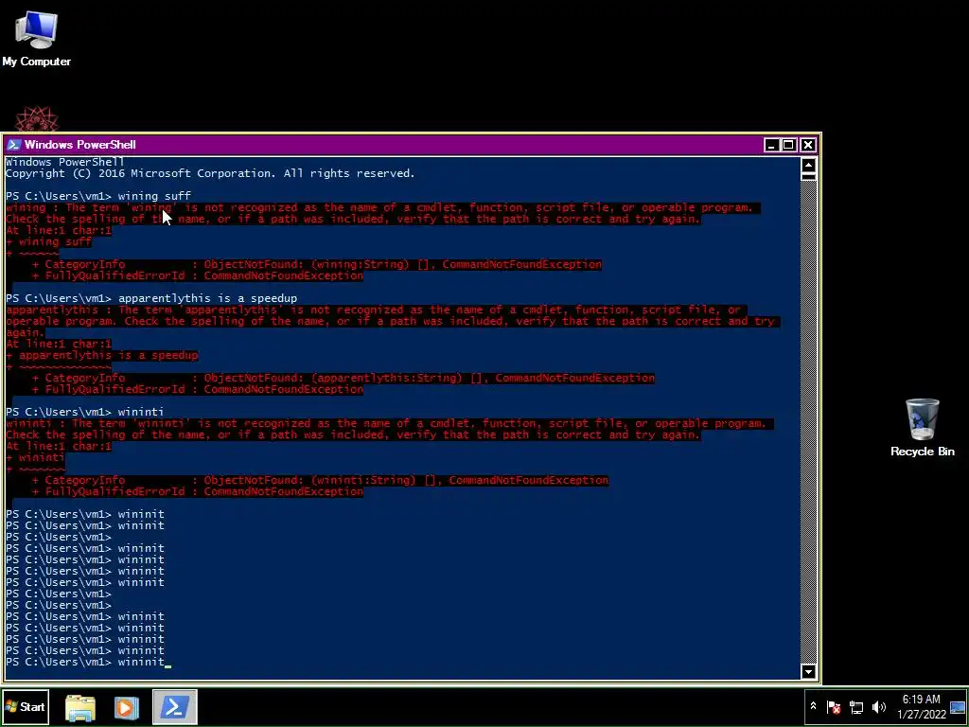Click the "operable program. Check the spelling" line

click(x=393, y=322)
